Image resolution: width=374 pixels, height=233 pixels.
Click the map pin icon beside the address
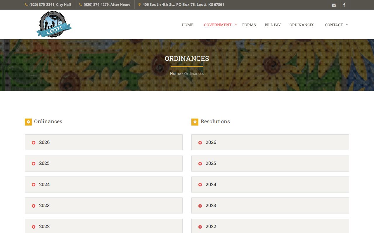(x=140, y=5)
